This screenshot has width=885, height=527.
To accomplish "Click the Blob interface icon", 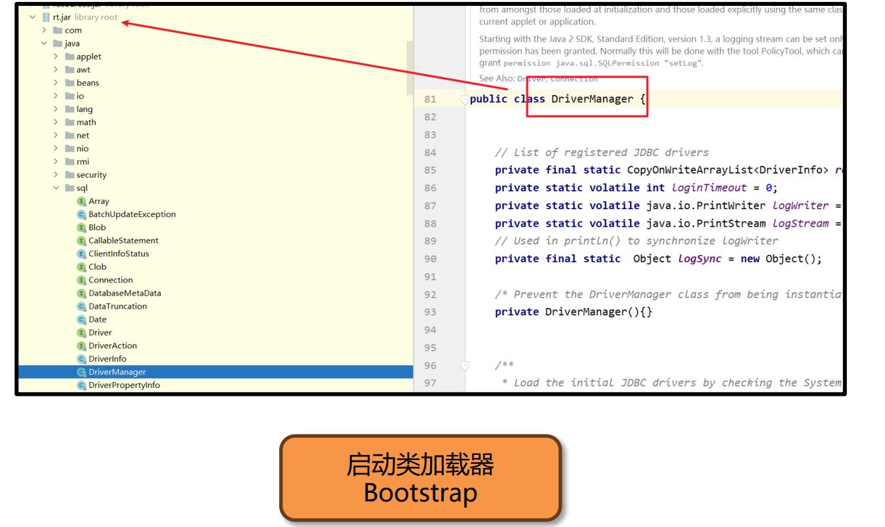I will pyautogui.click(x=81, y=227).
